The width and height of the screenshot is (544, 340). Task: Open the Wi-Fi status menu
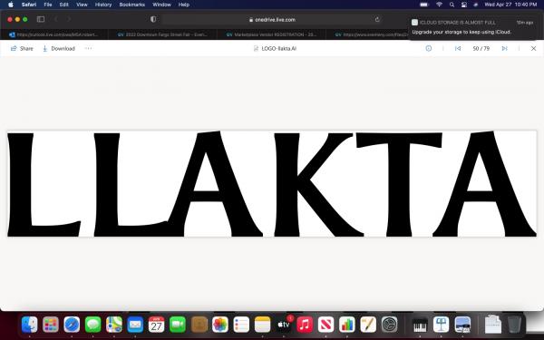(439, 5)
